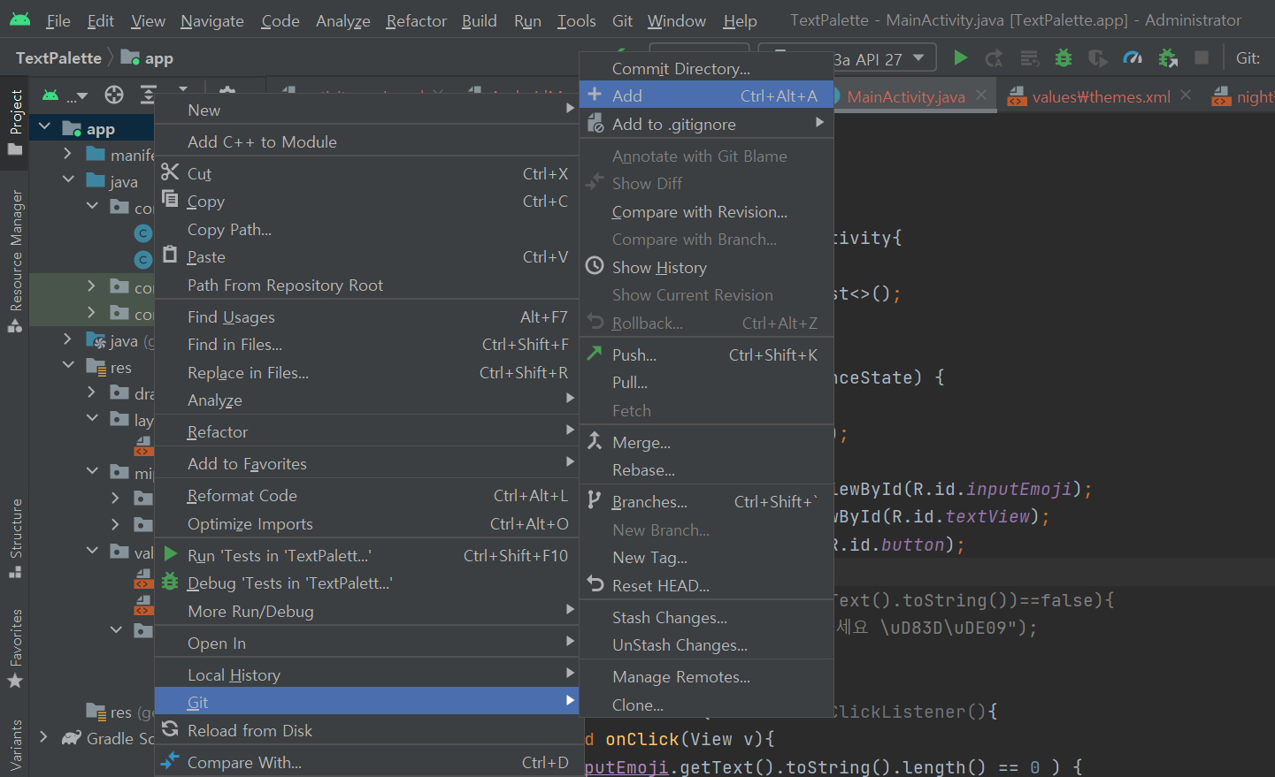1275x777 pixels.
Task: Expand the Gradle Scripts node
Action: 44,736
